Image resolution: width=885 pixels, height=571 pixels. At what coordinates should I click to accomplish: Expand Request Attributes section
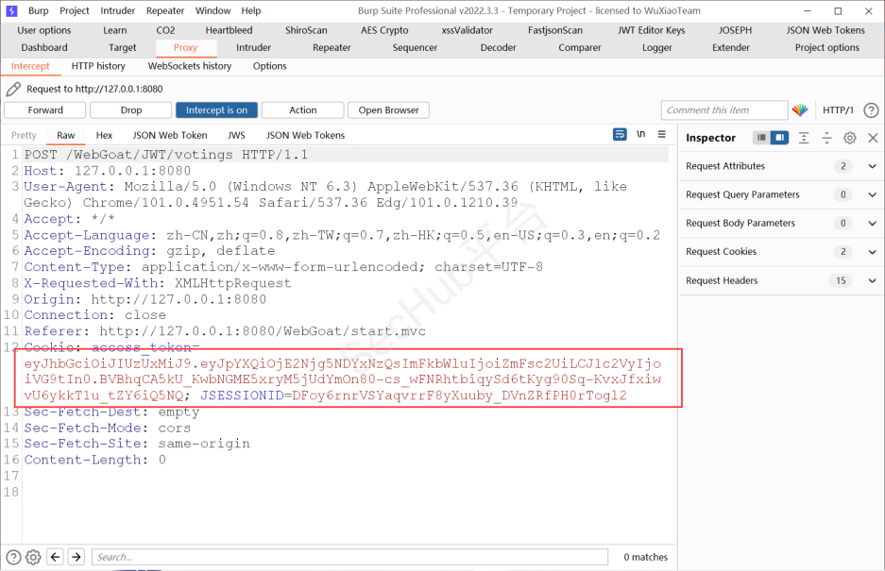click(x=872, y=166)
